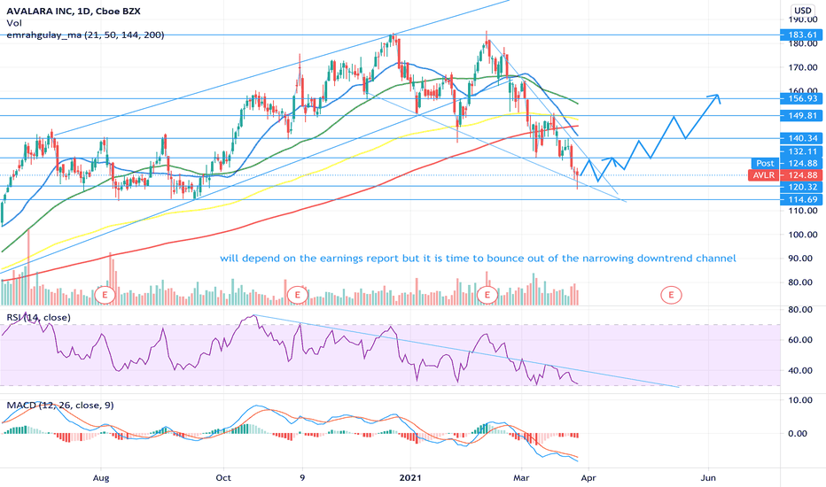This screenshot has height=487, width=826.
Task: Click the earnings marker before March
Action: 487,295
